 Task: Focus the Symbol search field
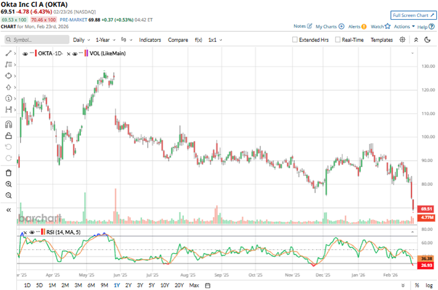(x=37, y=40)
